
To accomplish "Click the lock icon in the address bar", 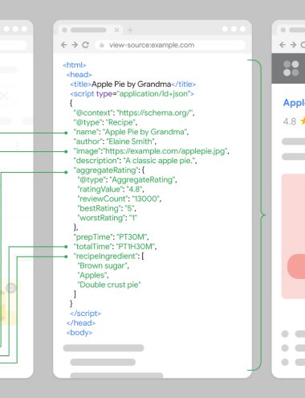I will [x=102, y=45].
